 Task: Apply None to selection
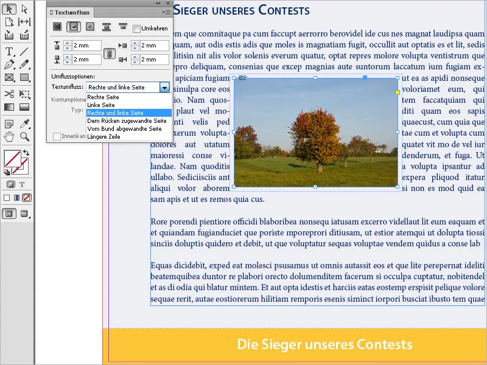coord(27,198)
